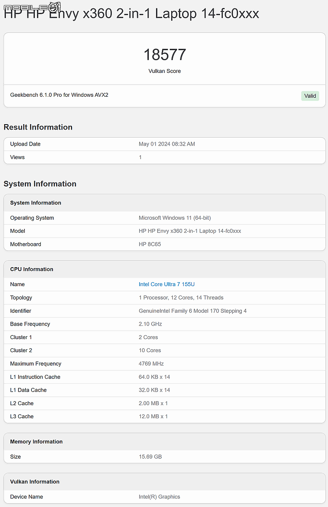Screen dimensions: 328x507
Task: Click the Views row label
Action: (x=17, y=157)
